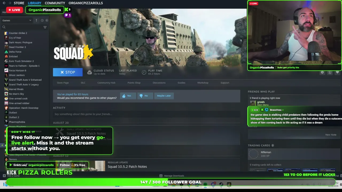Image resolution: width=342 pixels, height=192 pixels.
Task: Toggle the recent-activity clock sort in the library
Action: pos(42,20)
